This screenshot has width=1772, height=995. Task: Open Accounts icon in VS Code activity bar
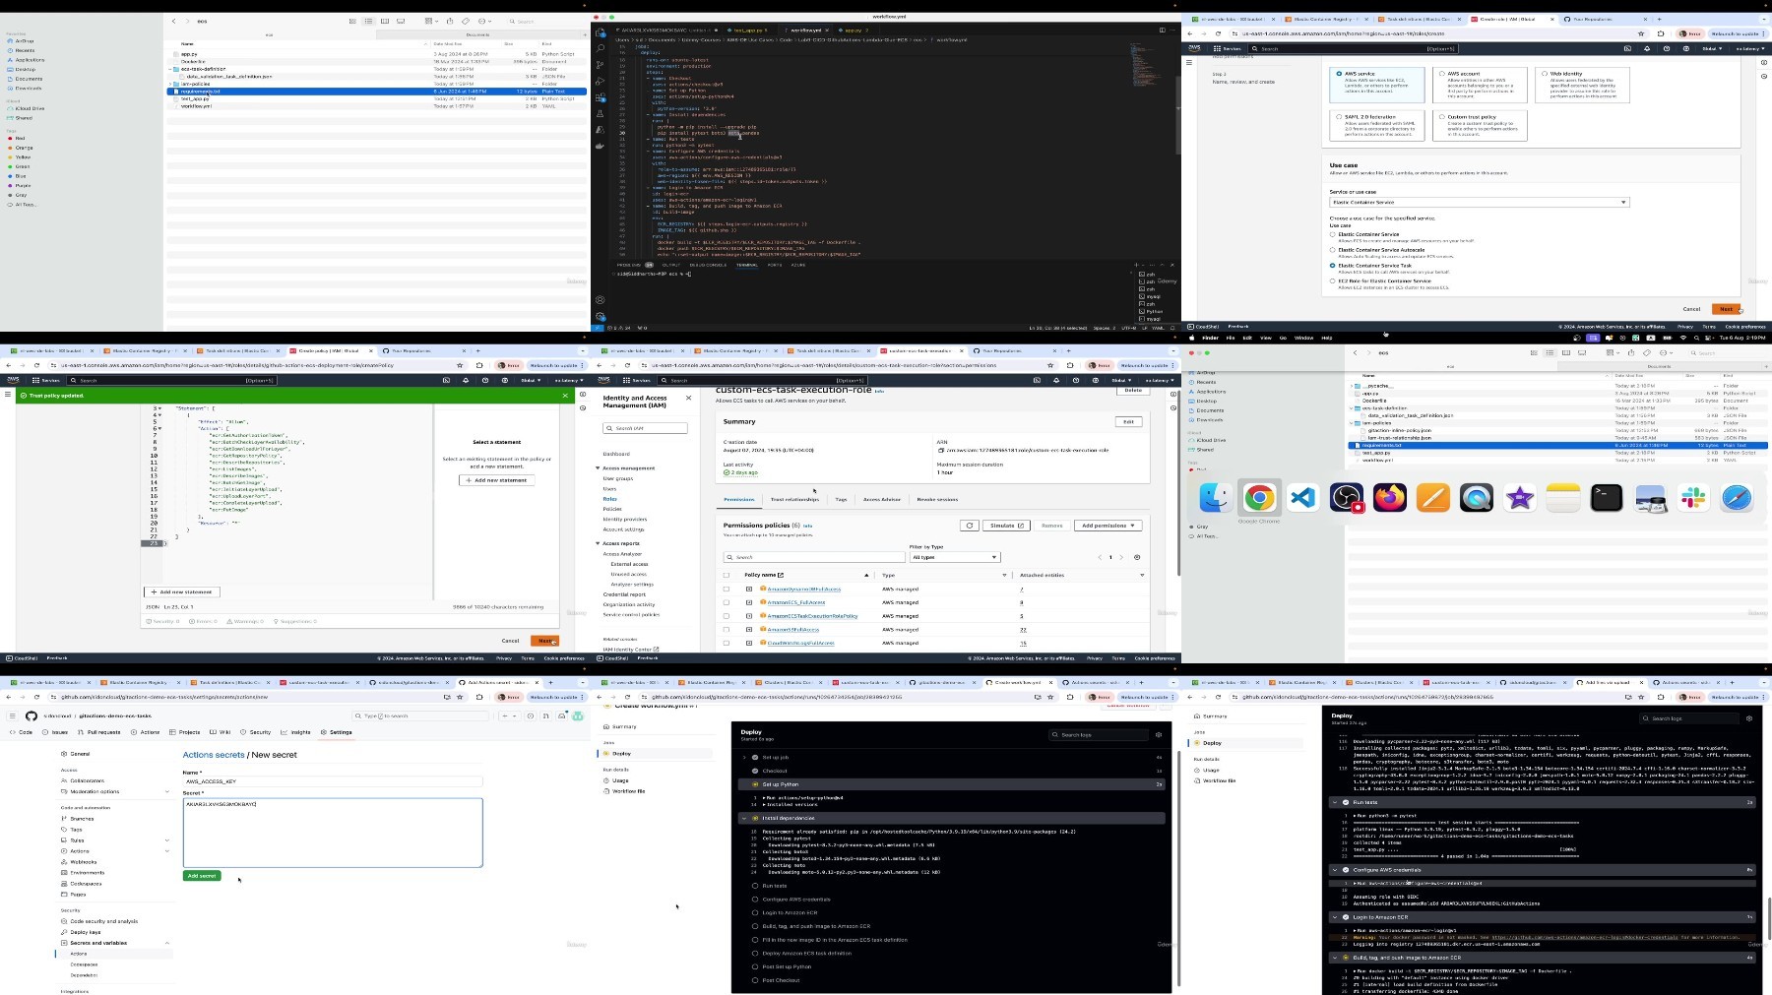[x=600, y=300]
